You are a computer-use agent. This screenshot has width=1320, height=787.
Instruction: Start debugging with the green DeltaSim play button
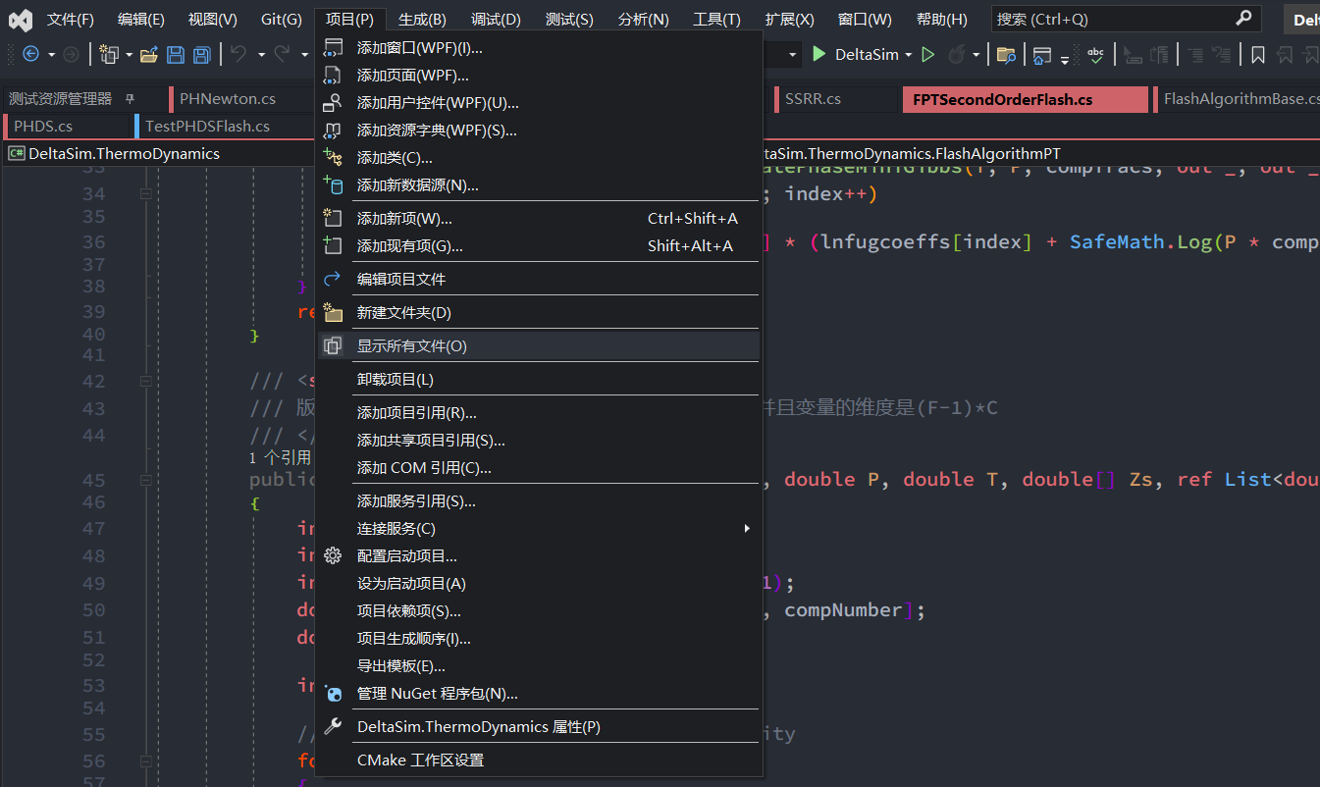tap(819, 55)
